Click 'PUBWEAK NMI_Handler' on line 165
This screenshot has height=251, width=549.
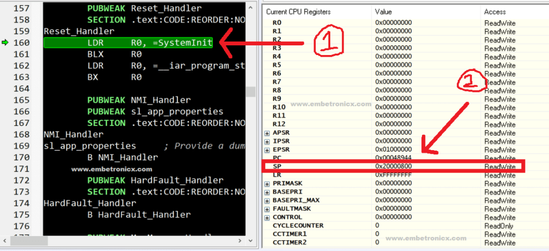pos(139,100)
